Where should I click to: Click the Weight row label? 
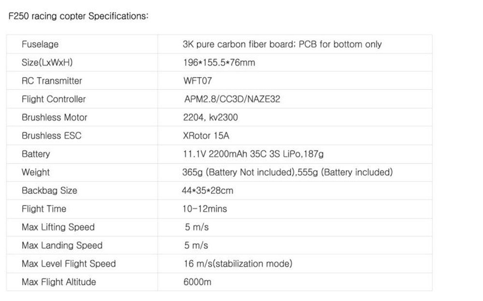[36, 172]
